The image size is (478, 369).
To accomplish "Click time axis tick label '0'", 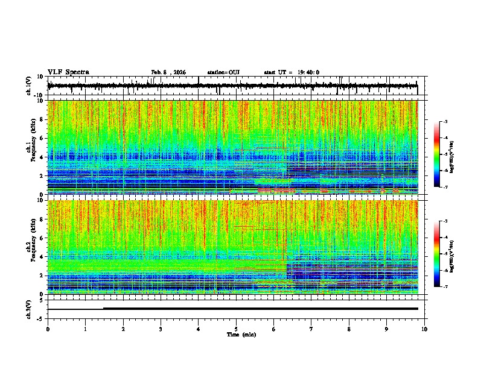I will [48, 329].
